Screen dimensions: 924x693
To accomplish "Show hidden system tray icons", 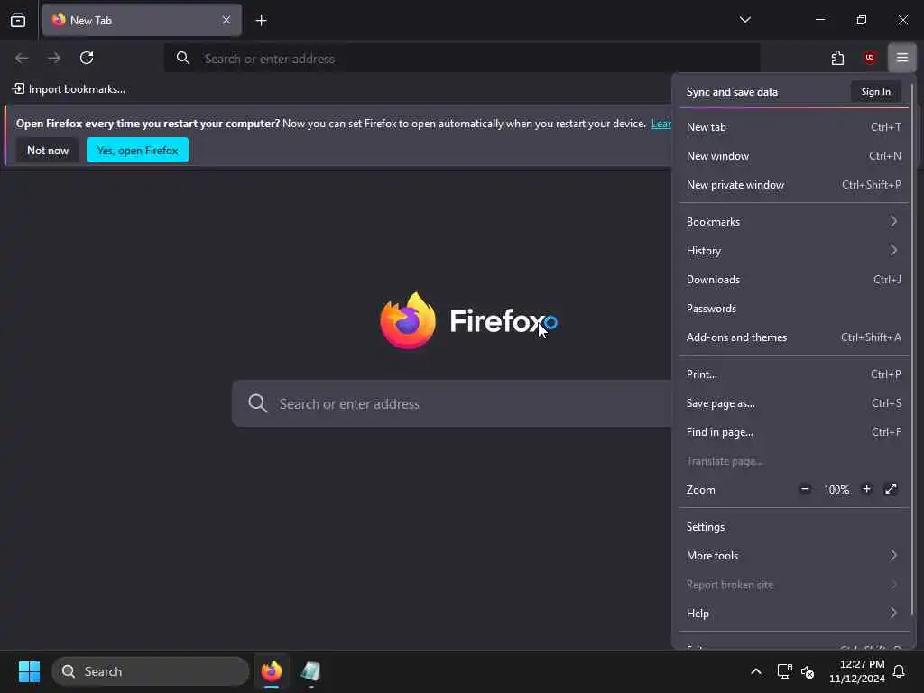I will pos(756,671).
